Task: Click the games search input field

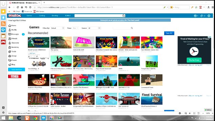Action: pyautogui.click(x=122, y=28)
